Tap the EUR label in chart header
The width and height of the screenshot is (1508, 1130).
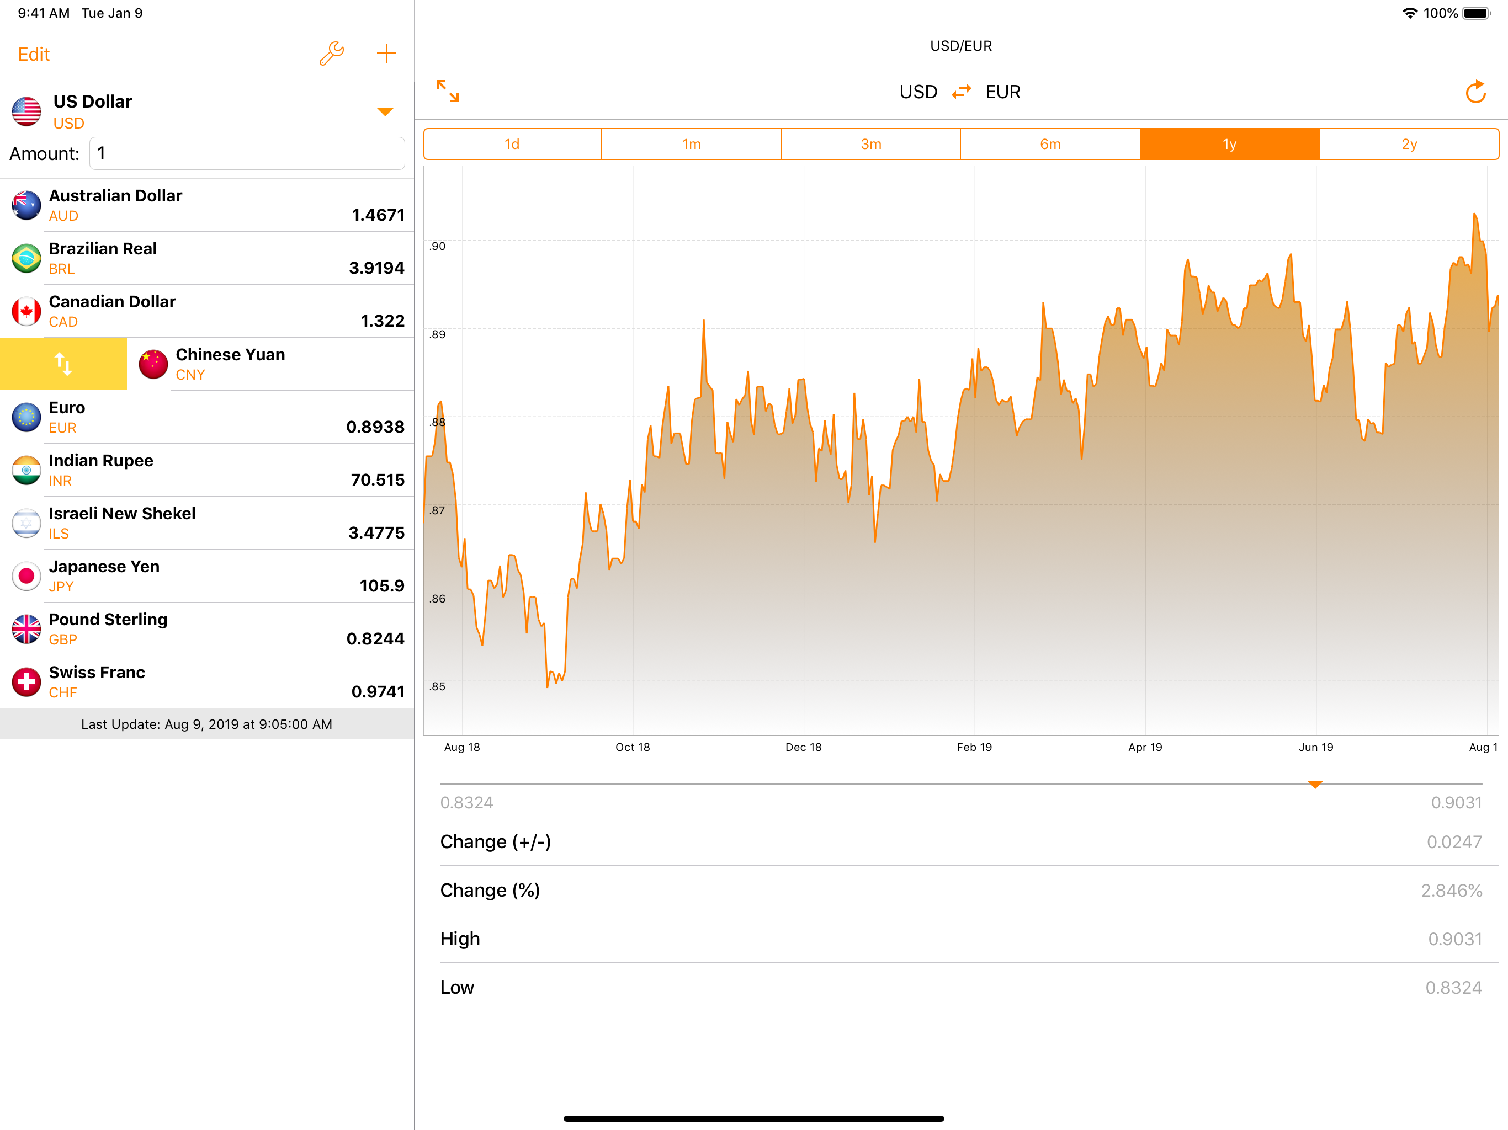coord(1003,92)
